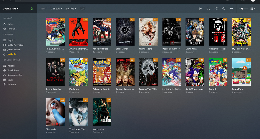Shuffle the TV library
Image resolution: width=260 pixels, height=139 pixels.
(208, 9)
